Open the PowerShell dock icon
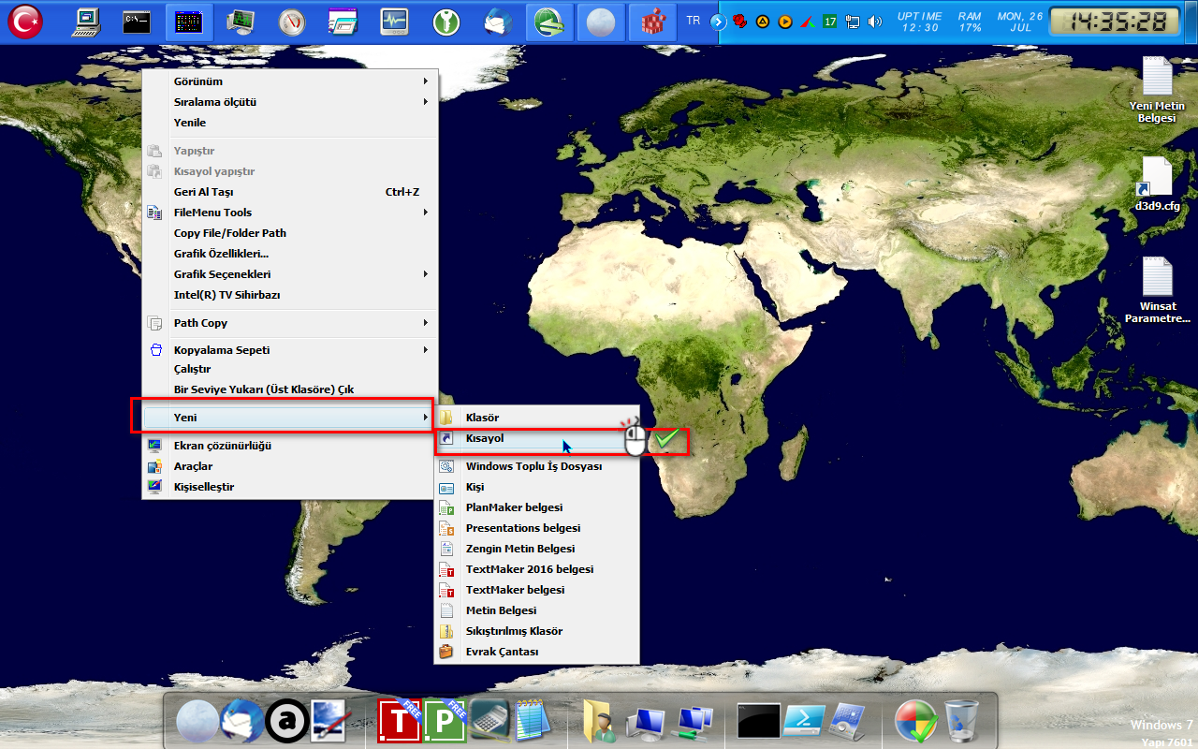Image resolution: width=1198 pixels, height=749 pixels. tap(805, 721)
